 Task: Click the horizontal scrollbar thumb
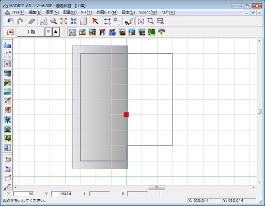pyautogui.click(x=157, y=187)
